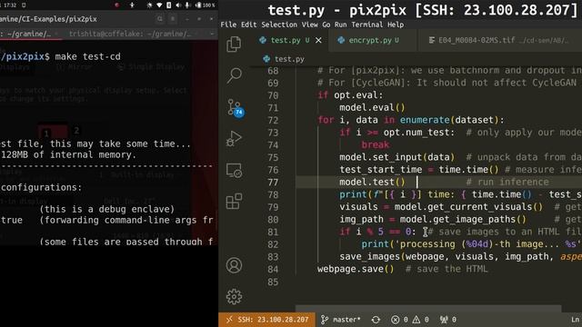Click the master* branch in status bar
This screenshot has height=327, width=582.
[x=341, y=320]
